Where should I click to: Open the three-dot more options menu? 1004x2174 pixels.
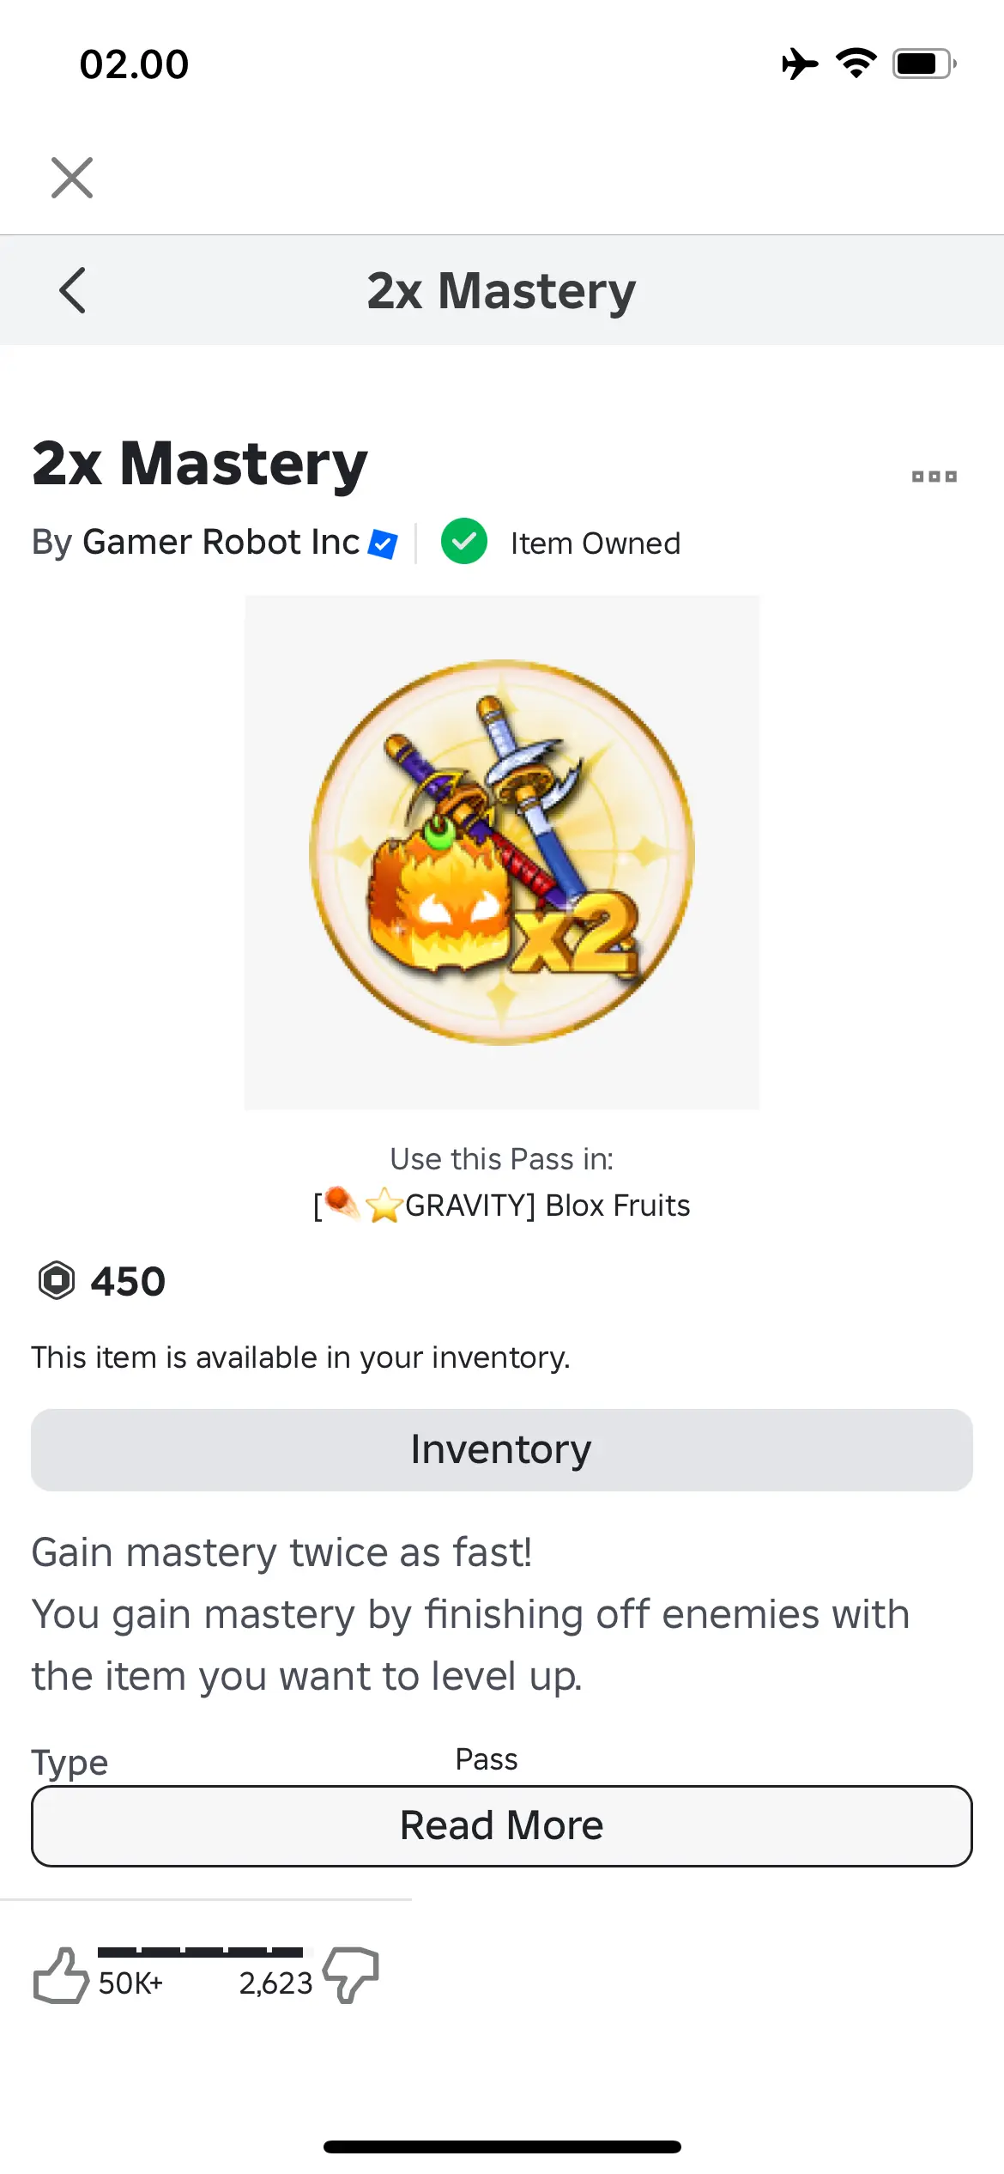934,477
